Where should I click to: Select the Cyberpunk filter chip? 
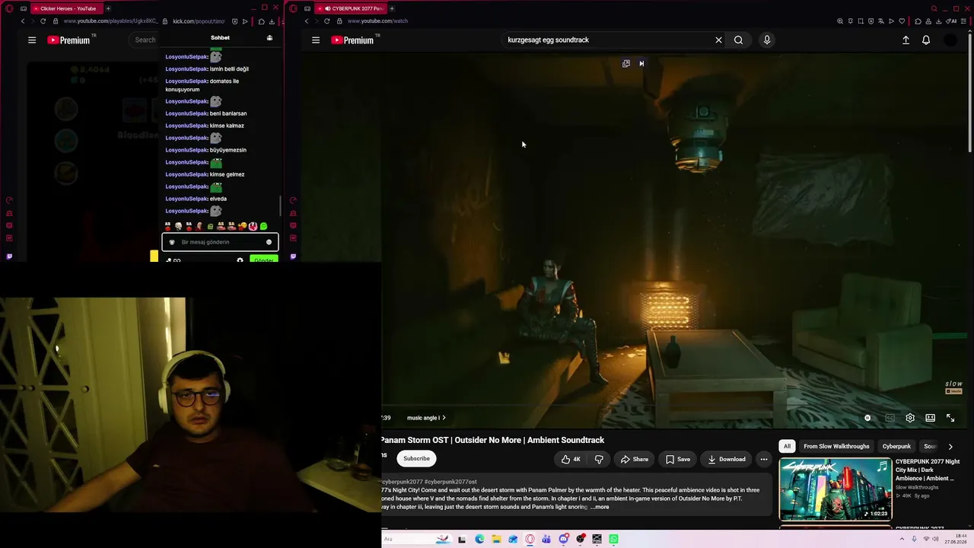[896, 447]
